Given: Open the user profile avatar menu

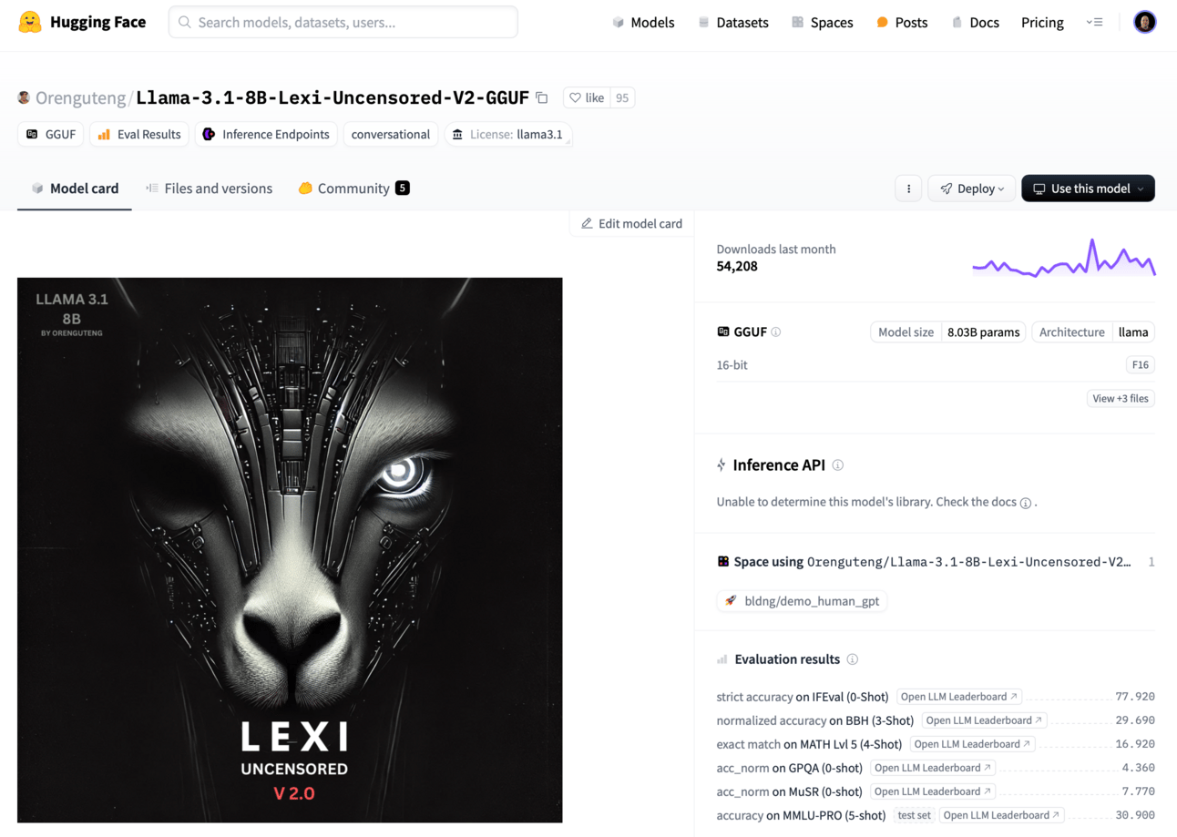Looking at the screenshot, I should click(x=1145, y=22).
